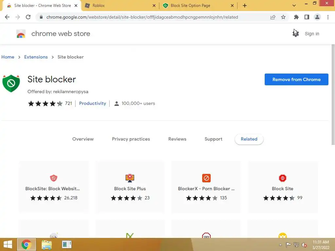
Task: Open the Block Site card title
Action: click(x=282, y=189)
